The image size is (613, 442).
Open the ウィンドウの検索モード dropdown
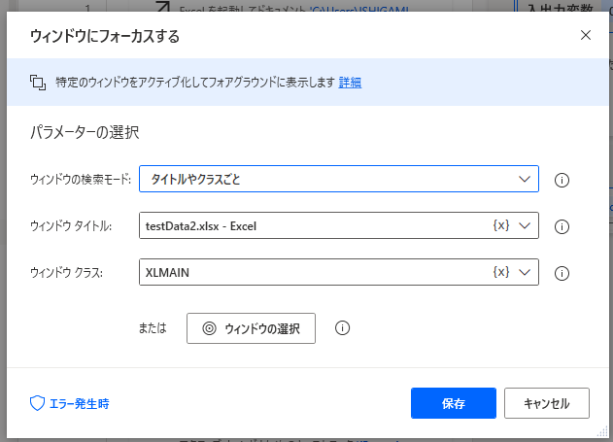coord(338,180)
